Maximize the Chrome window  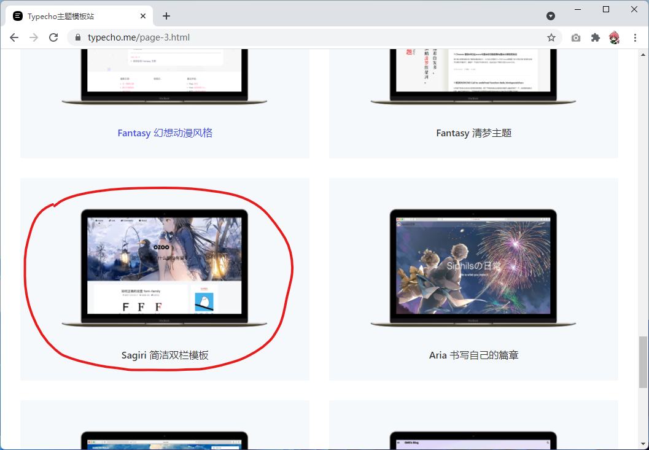pos(606,9)
